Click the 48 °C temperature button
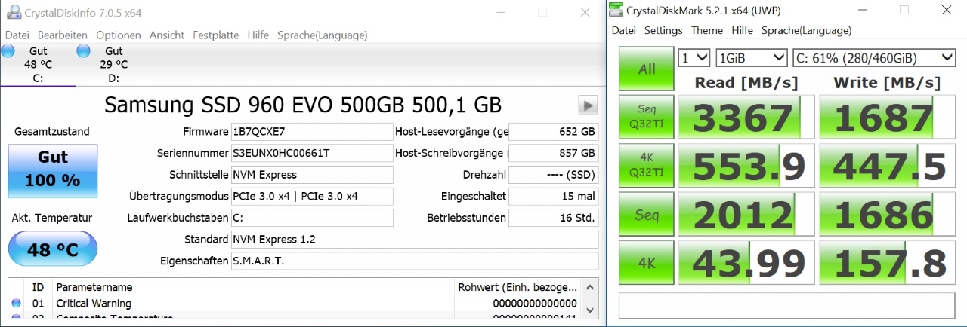This screenshot has height=327, width=967. coord(52,249)
